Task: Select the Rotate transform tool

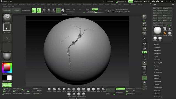Action: (53, 10)
